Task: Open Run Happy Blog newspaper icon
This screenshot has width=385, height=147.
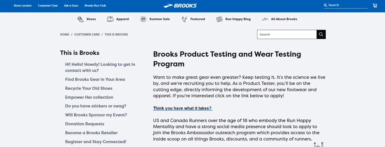Action: click(x=220, y=19)
